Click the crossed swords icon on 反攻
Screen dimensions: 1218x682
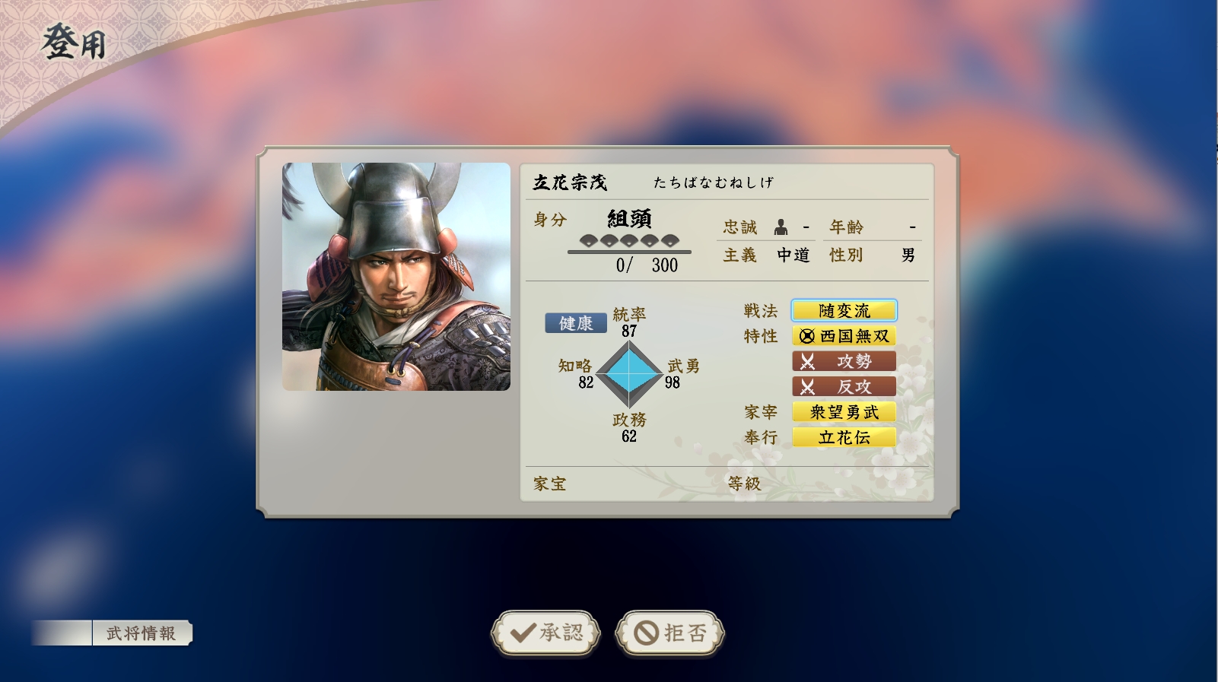(807, 387)
